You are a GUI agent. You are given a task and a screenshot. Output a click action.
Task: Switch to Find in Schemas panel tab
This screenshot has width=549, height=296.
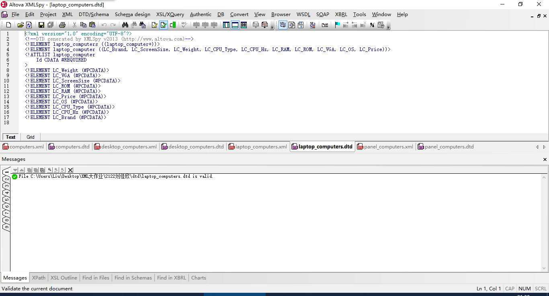click(133, 278)
